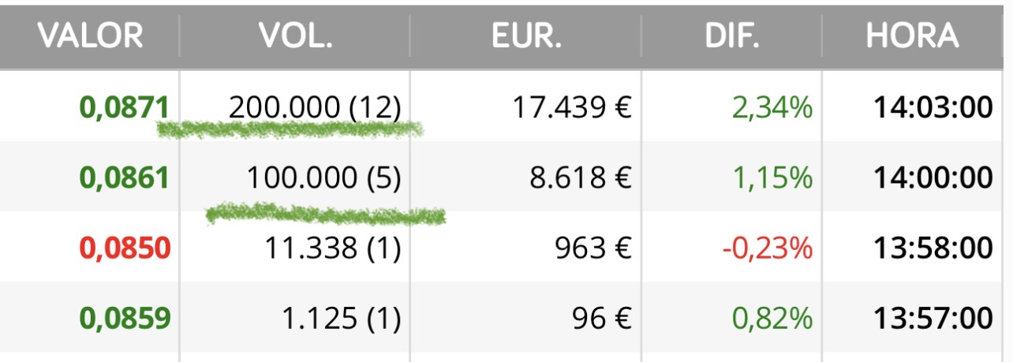Viewport: 1013px width, 362px height.
Task: Click the EUR. column header
Action: point(525,36)
